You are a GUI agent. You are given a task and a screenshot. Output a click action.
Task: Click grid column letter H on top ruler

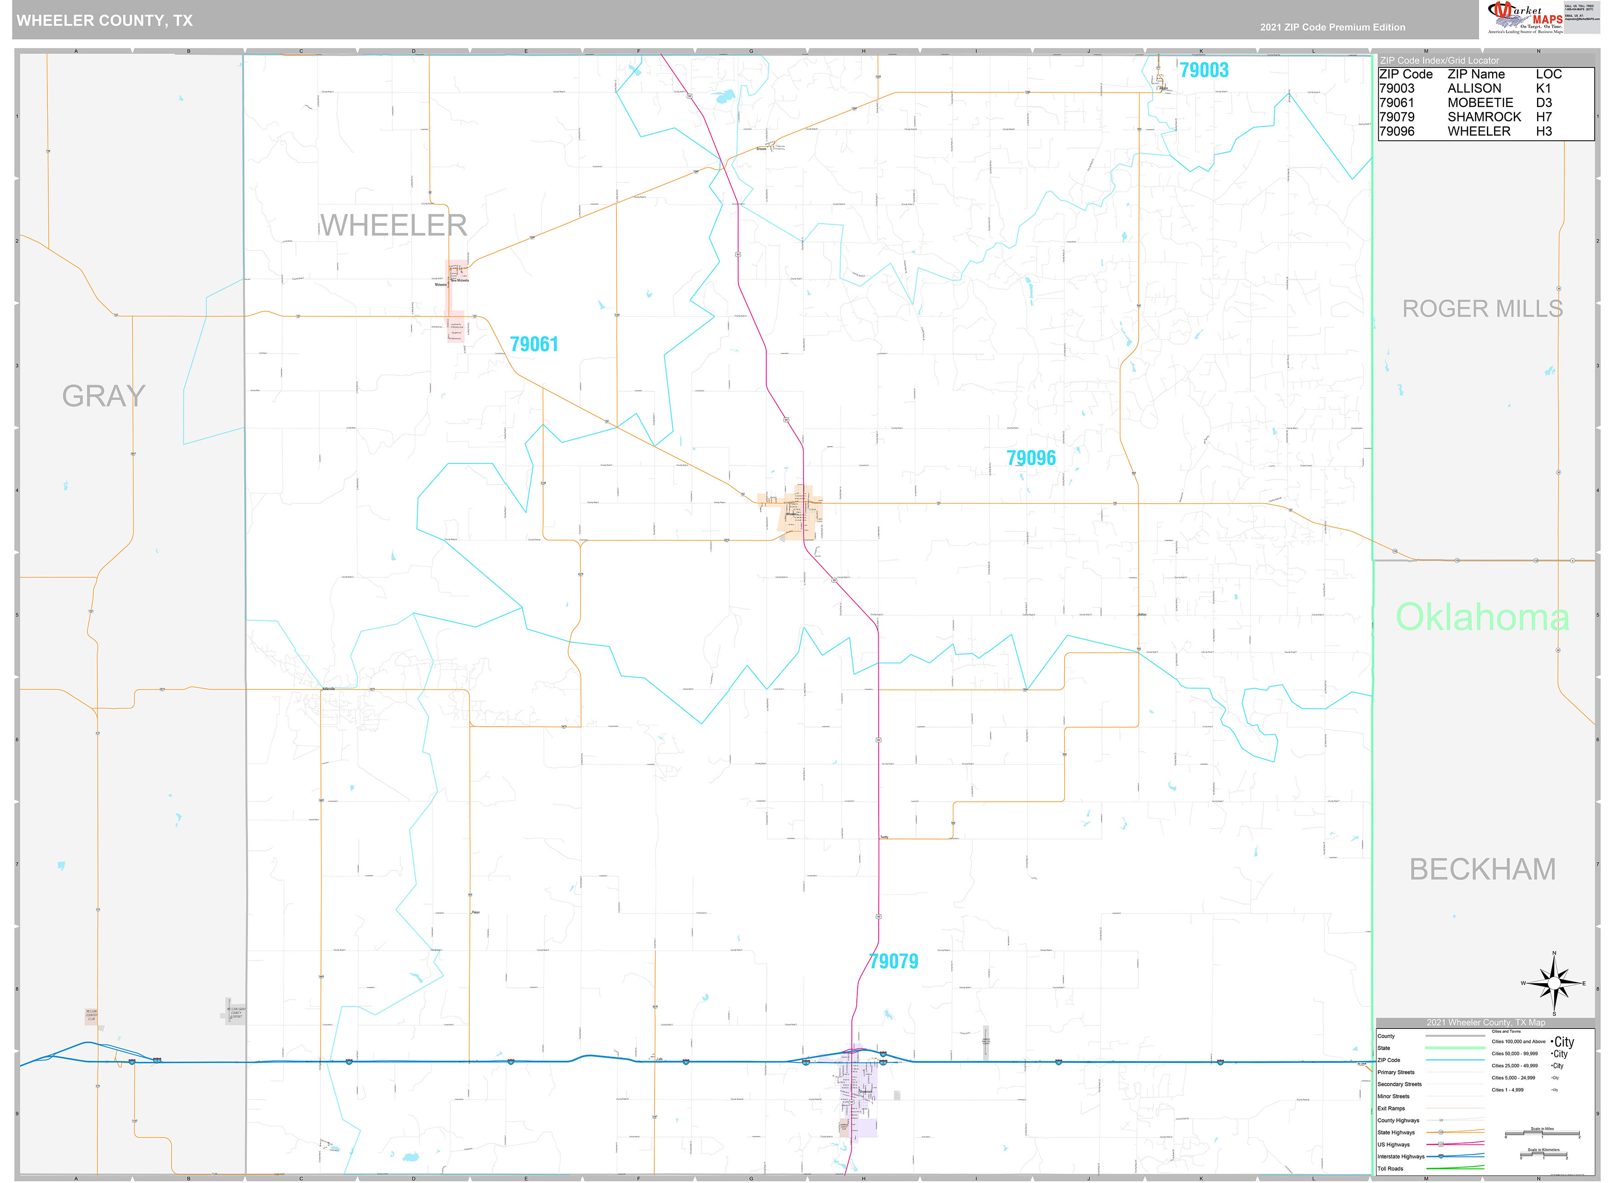[x=863, y=51]
